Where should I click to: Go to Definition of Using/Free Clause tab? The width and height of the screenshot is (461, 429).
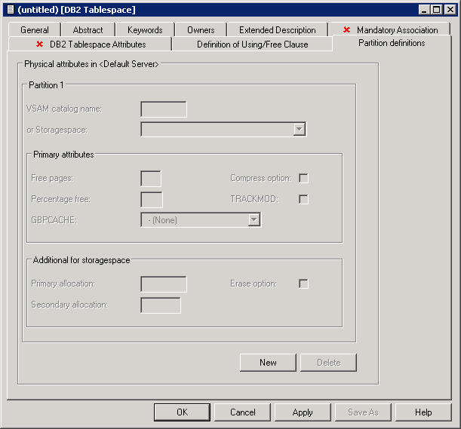click(x=252, y=44)
